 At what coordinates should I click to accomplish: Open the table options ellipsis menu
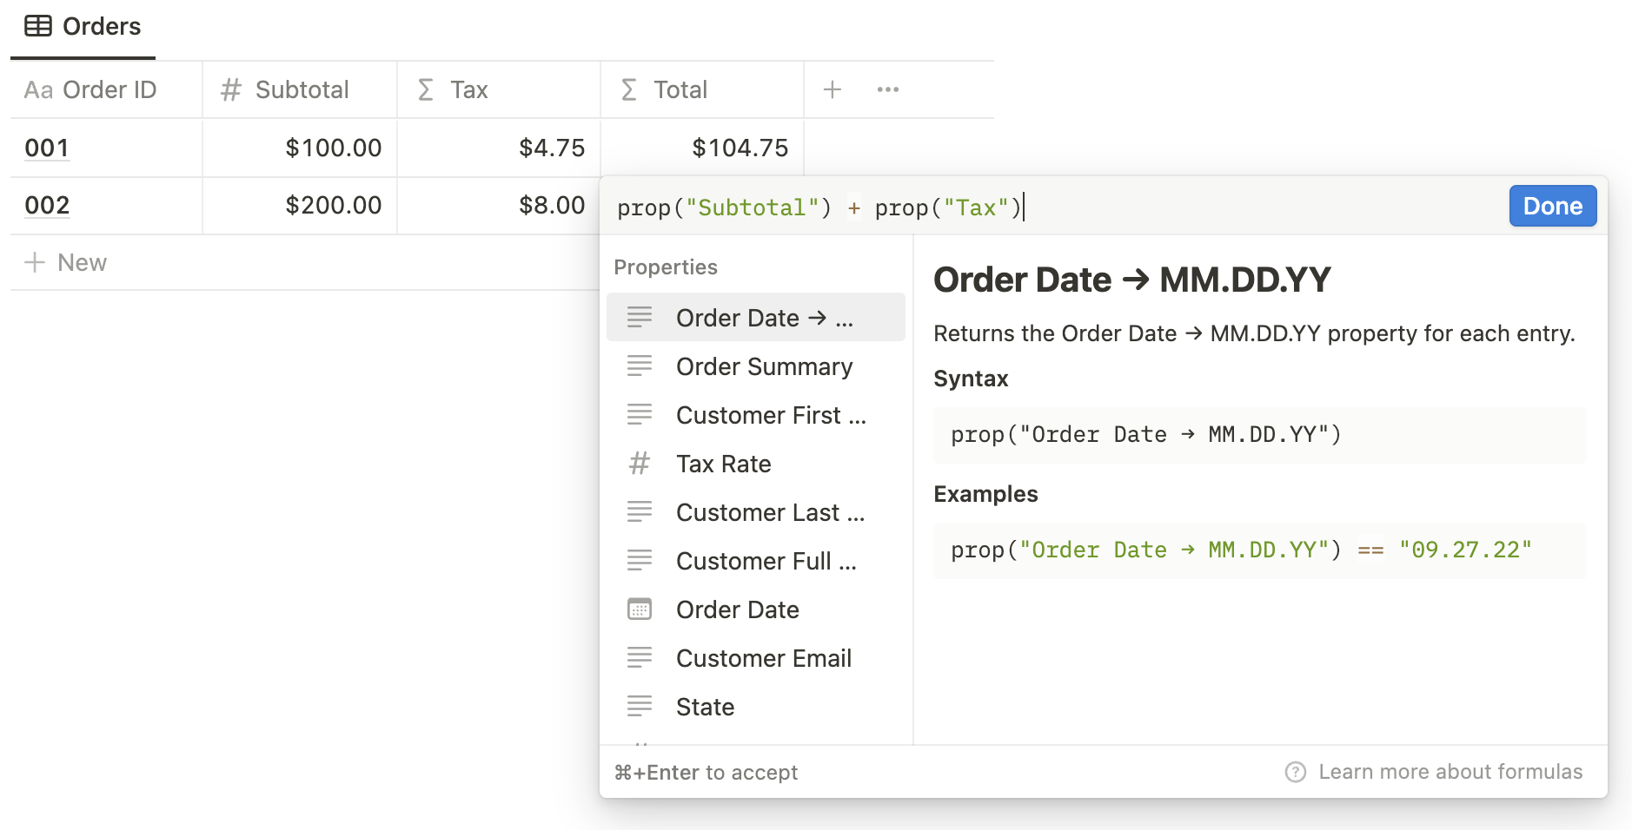887,89
